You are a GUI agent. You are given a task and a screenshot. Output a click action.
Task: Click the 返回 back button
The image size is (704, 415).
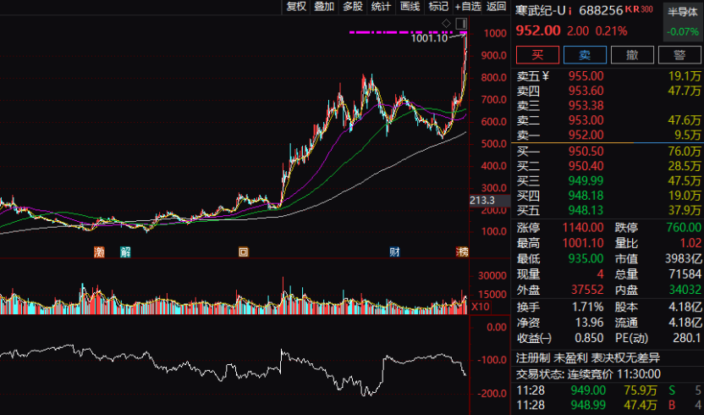pyautogui.click(x=496, y=6)
